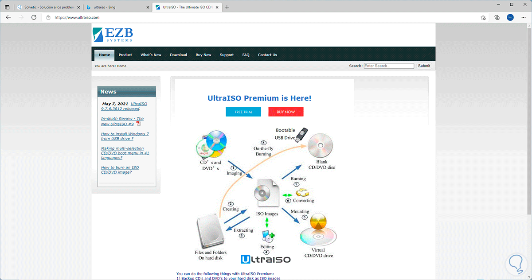The image size is (532, 280).
Task: Click the Enter Search input field
Action: click(x=389, y=66)
